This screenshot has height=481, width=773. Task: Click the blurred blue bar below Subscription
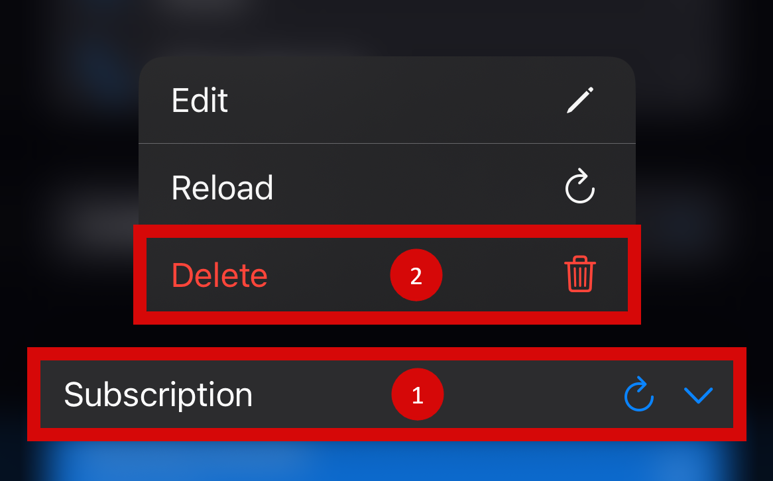click(x=387, y=461)
